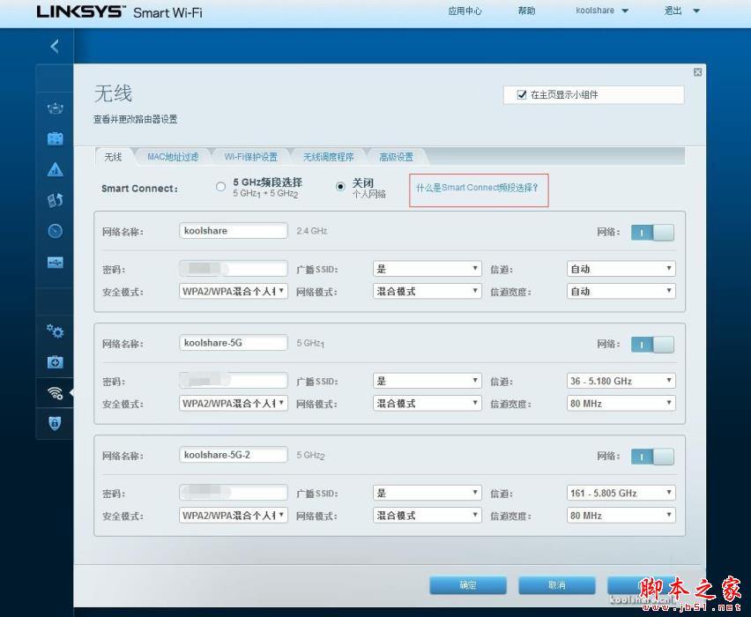The image size is (751, 617).
Task: Open the 161 - 5.805 GHz channel dropdown
Action: click(x=621, y=493)
